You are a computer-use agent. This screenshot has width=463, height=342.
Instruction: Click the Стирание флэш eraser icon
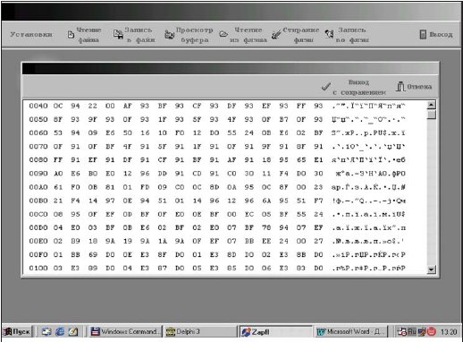click(x=276, y=35)
